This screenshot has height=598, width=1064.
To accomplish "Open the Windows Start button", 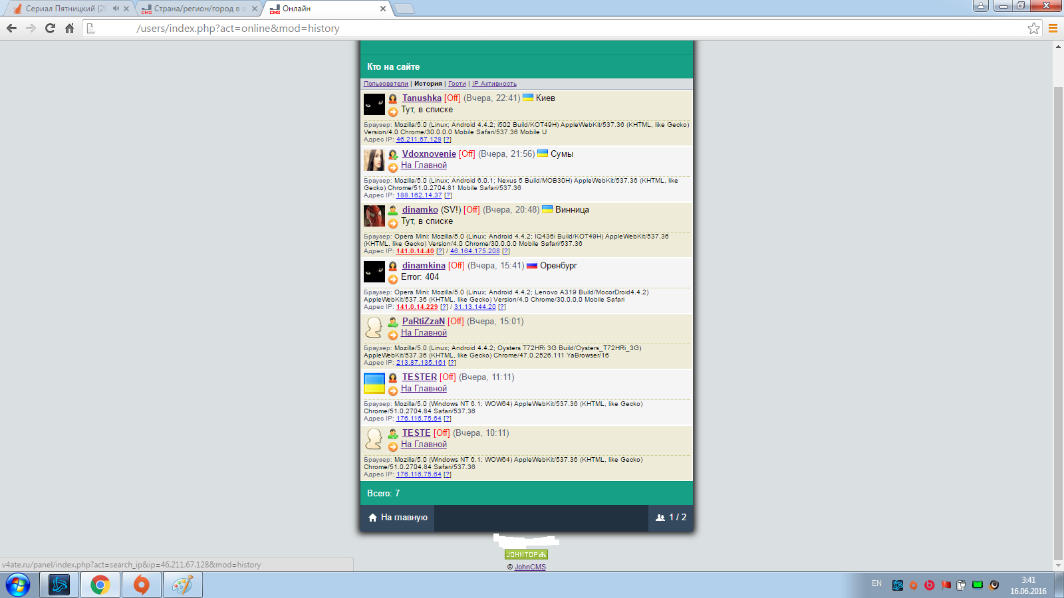I will pyautogui.click(x=18, y=585).
